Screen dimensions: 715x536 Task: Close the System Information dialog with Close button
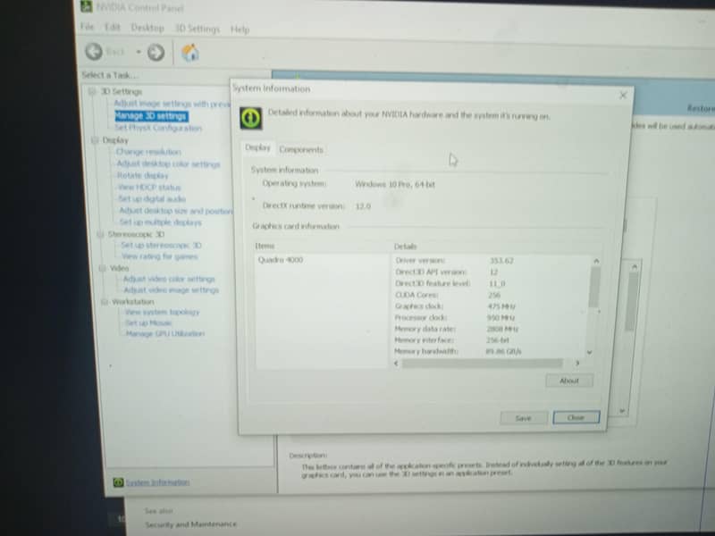576,416
